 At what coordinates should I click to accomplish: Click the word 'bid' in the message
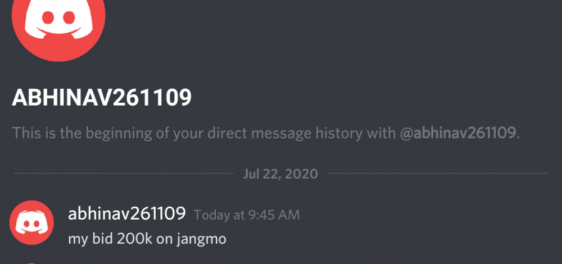[x=102, y=238]
